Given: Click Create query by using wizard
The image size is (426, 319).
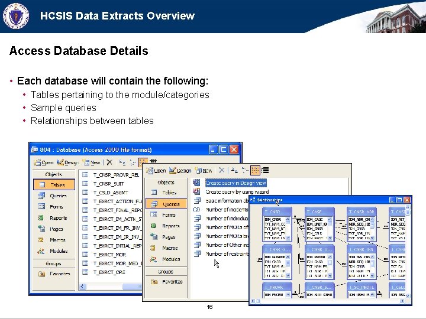Looking at the screenshot, I should click(x=237, y=192).
